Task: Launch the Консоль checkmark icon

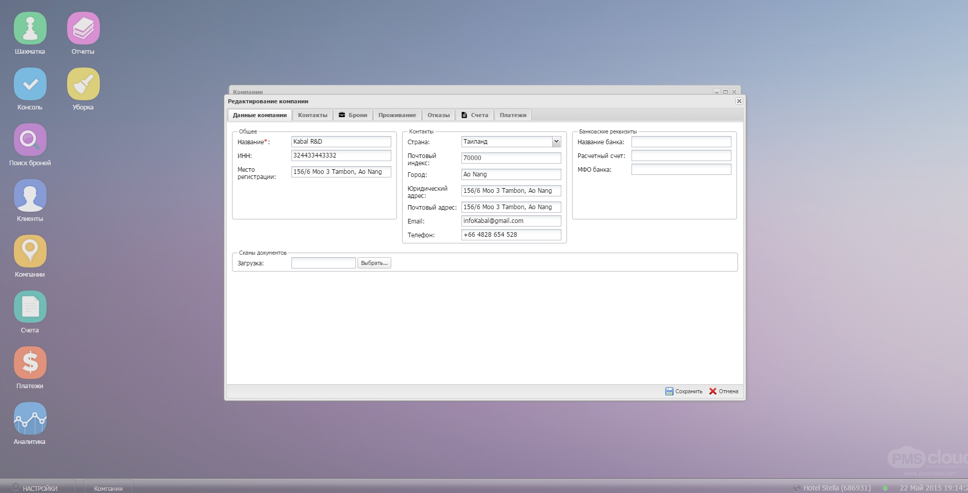Action: point(30,84)
